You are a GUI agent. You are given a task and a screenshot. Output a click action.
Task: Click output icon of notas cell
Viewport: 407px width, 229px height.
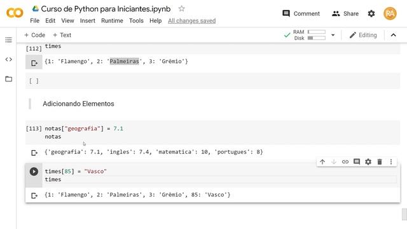pos(34,153)
